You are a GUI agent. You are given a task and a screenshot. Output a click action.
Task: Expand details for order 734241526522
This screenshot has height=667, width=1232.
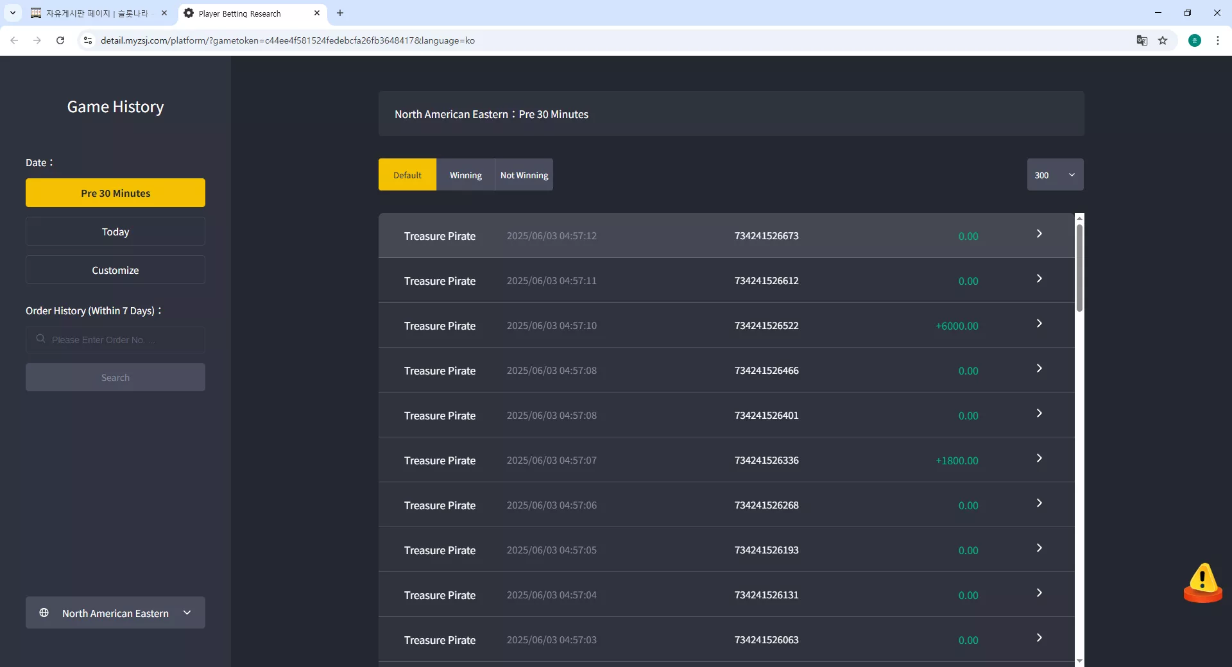[x=1039, y=324]
